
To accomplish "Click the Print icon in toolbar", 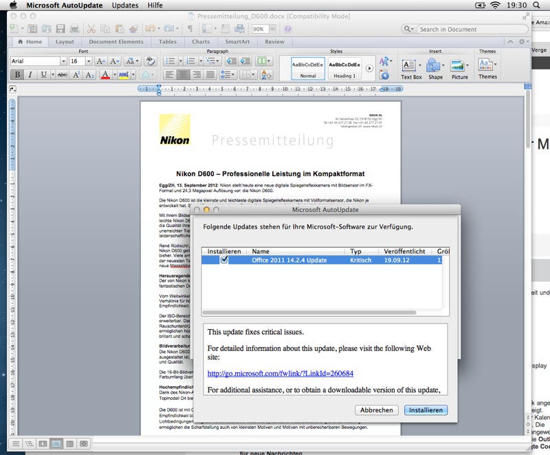I will point(74,29).
